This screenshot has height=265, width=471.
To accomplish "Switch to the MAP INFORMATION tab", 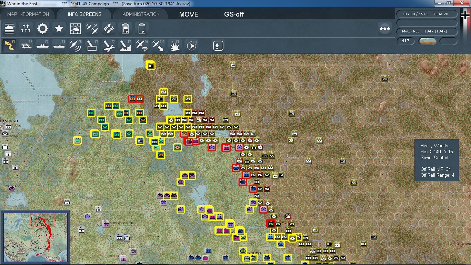I will point(28,14).
